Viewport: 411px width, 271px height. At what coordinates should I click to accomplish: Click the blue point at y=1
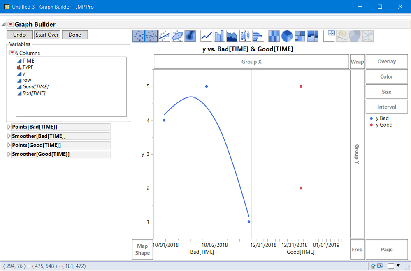(249, 222)
